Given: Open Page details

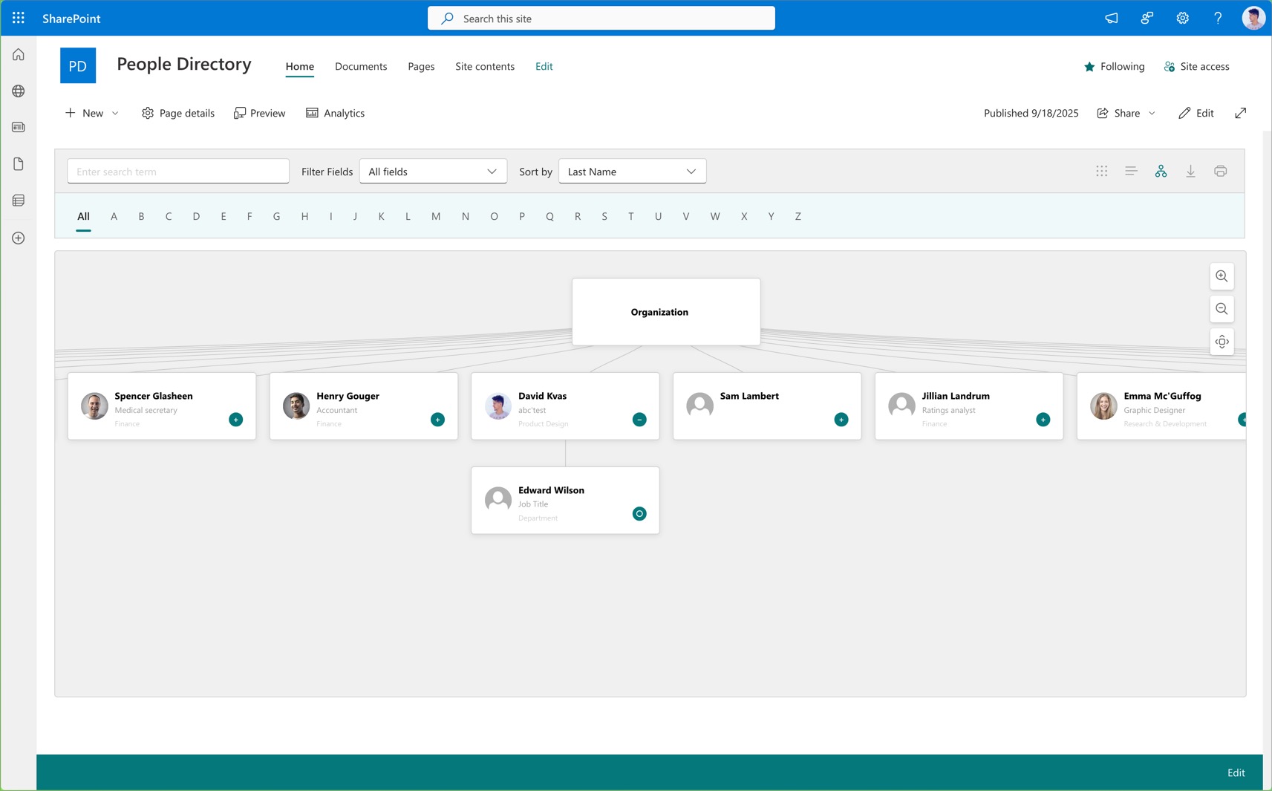Looking at the screenshot, I should [x=178, y=114].
